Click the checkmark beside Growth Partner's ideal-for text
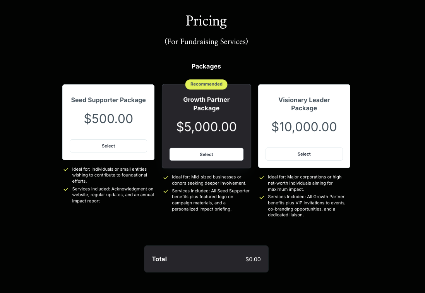Screen dimensions: 425x293 point(166,177)
